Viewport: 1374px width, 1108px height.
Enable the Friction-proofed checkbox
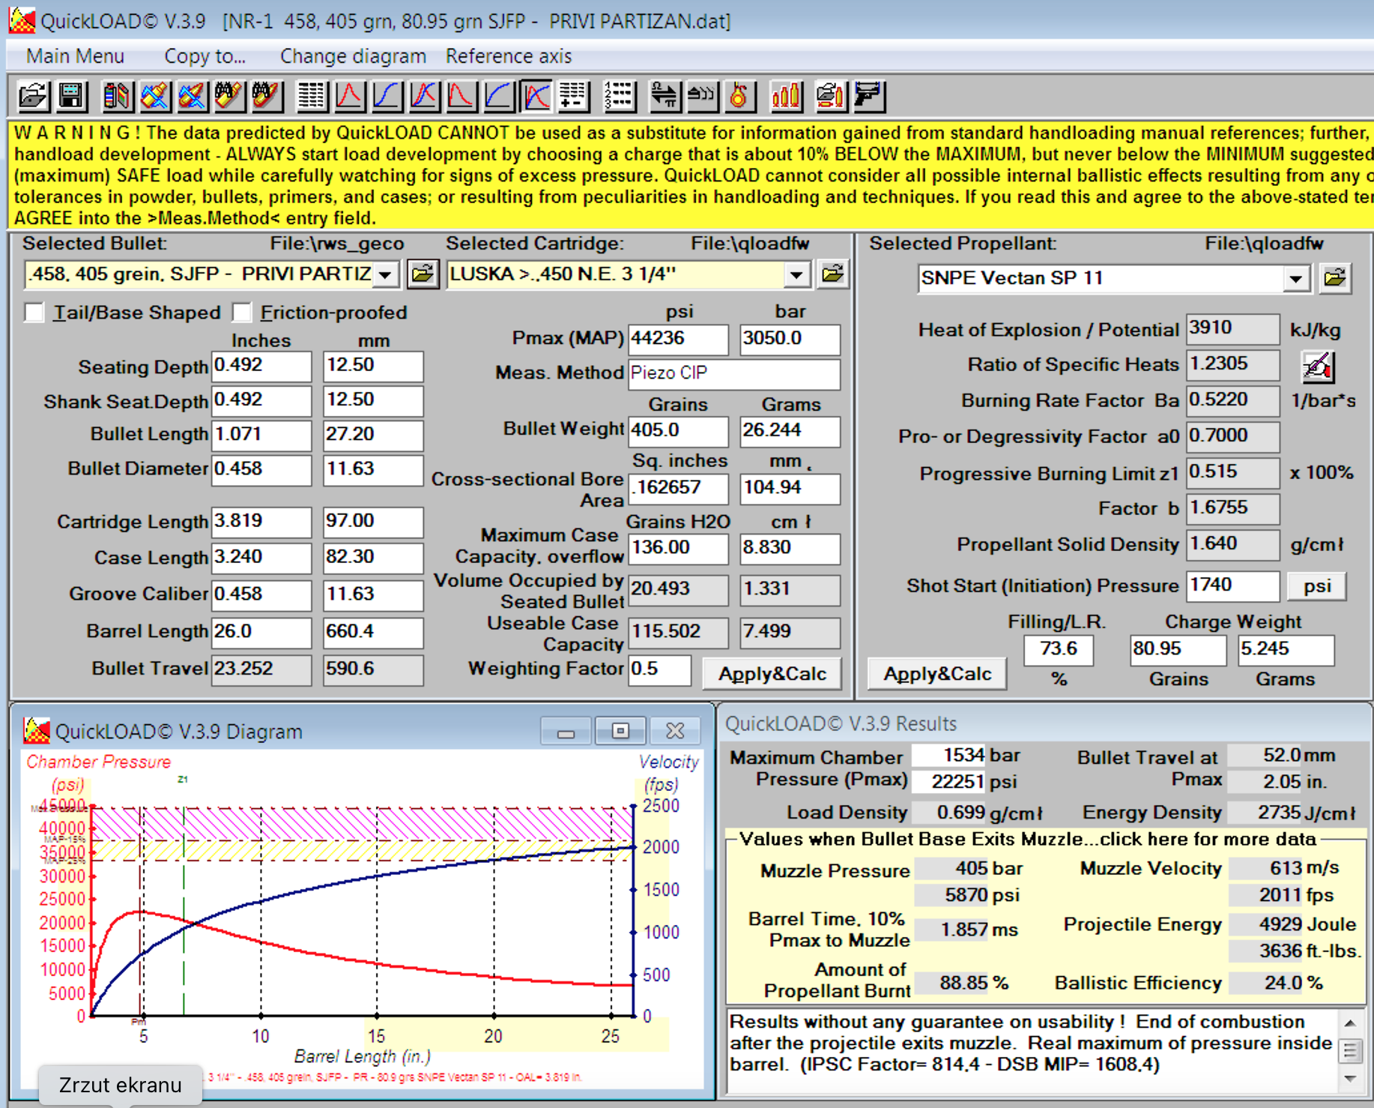pos(241,312)
